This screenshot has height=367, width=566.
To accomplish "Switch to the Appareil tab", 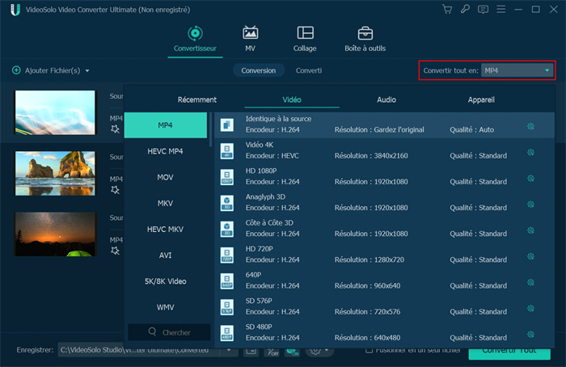I will (480, 99).
